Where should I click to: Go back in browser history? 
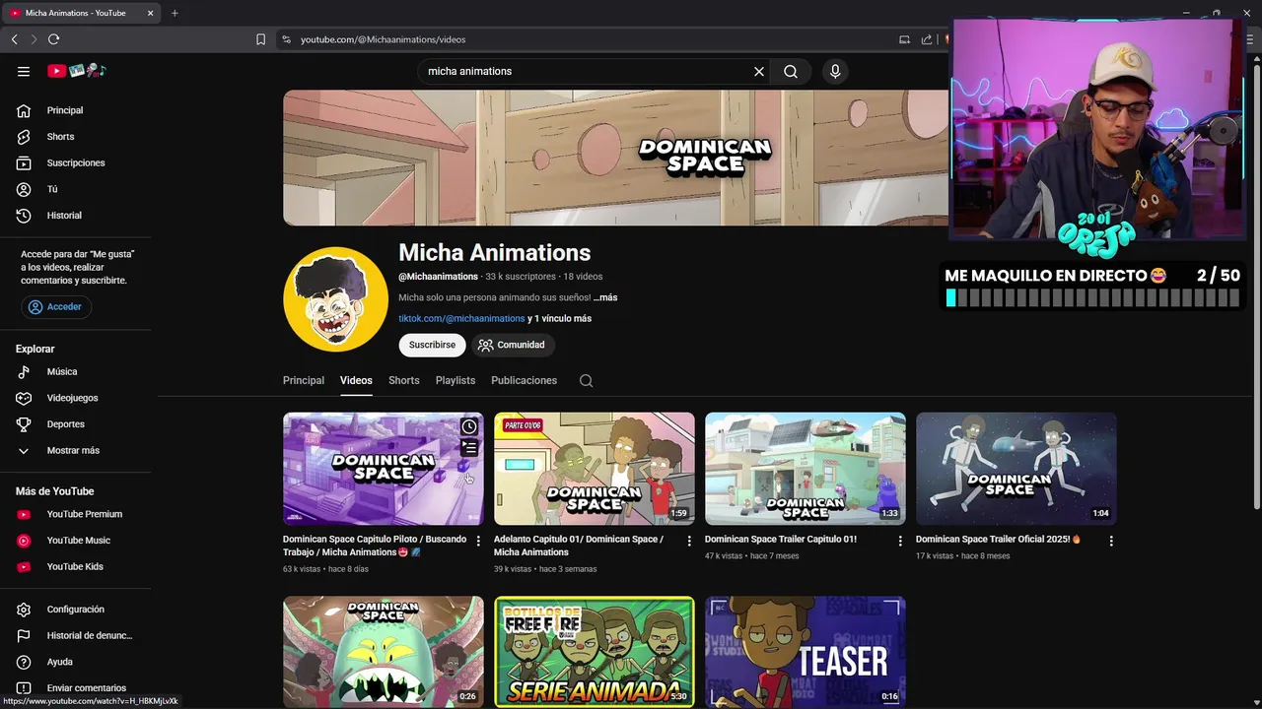pyautogui.click(x=14, y=39)
